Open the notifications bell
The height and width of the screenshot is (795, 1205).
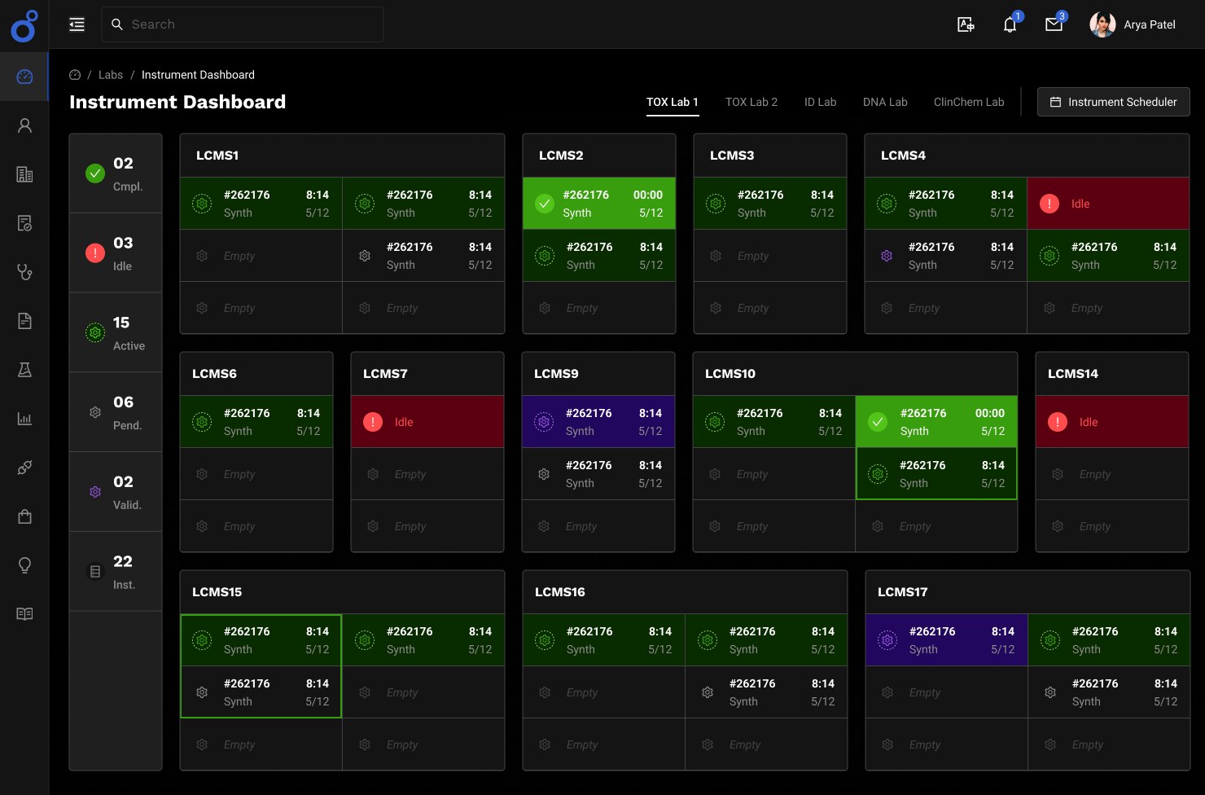coord(1010,24)
